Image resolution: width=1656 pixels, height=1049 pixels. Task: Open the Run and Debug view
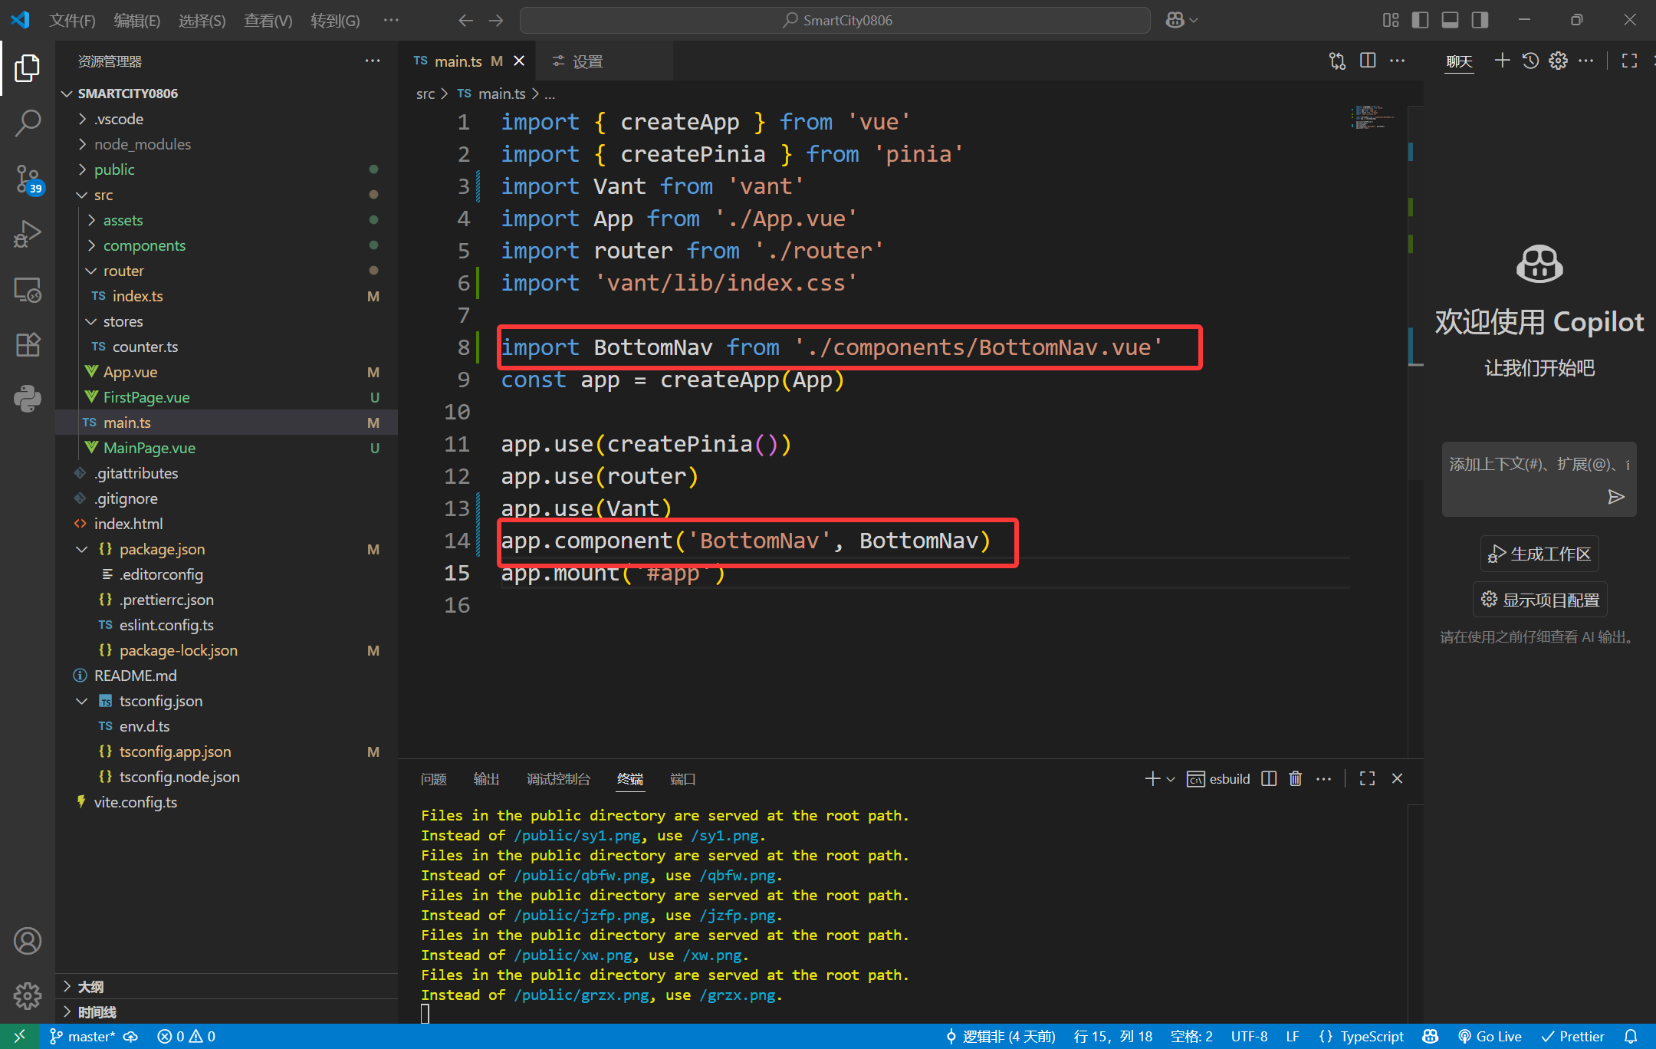[28, 234]
